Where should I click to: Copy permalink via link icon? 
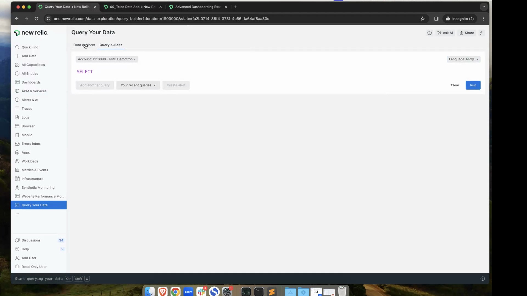point(481,33)
